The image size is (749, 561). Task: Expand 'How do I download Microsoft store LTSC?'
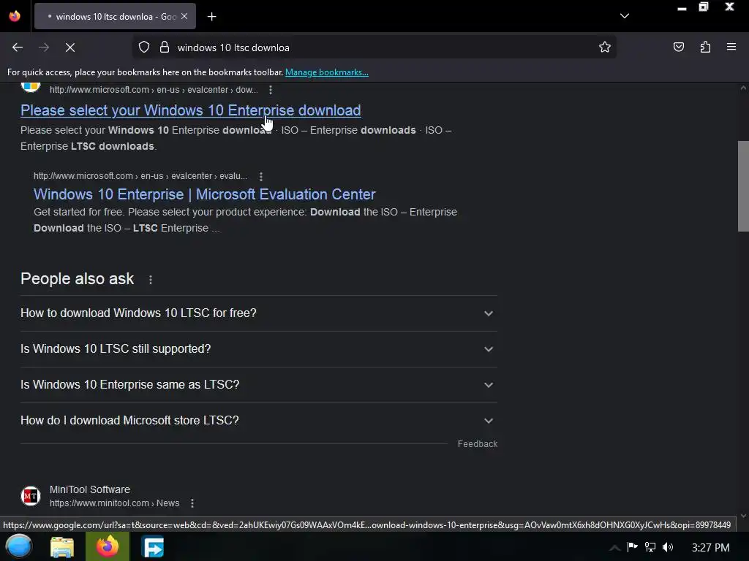click(259, 421)
